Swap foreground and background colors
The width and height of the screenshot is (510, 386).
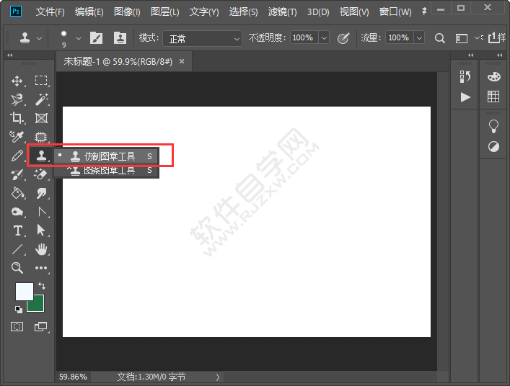[42, 286]
